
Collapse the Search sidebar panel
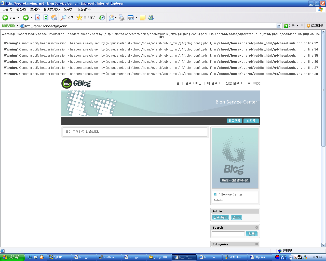coord(256,228)
